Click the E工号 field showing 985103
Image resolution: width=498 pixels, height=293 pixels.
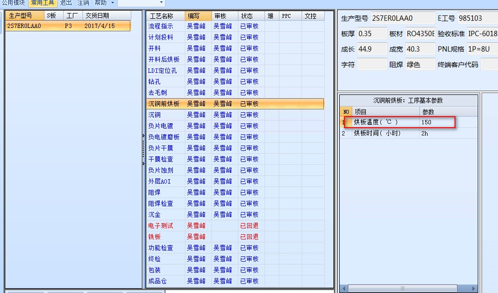click(x=478, y=18)
